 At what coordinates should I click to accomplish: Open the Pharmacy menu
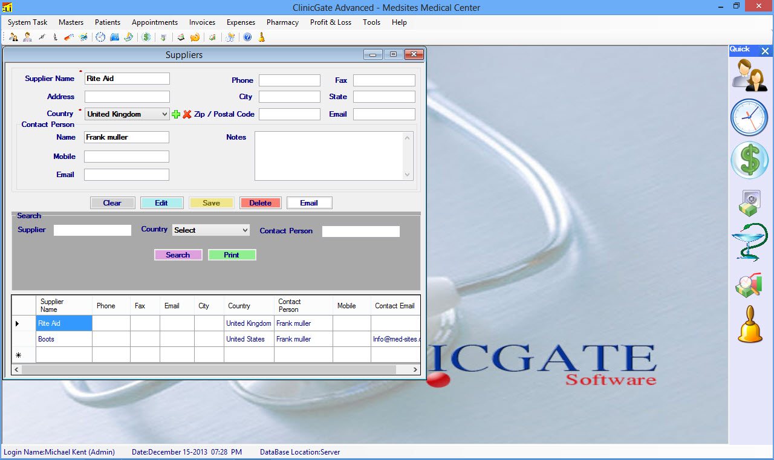coord(282,22)
